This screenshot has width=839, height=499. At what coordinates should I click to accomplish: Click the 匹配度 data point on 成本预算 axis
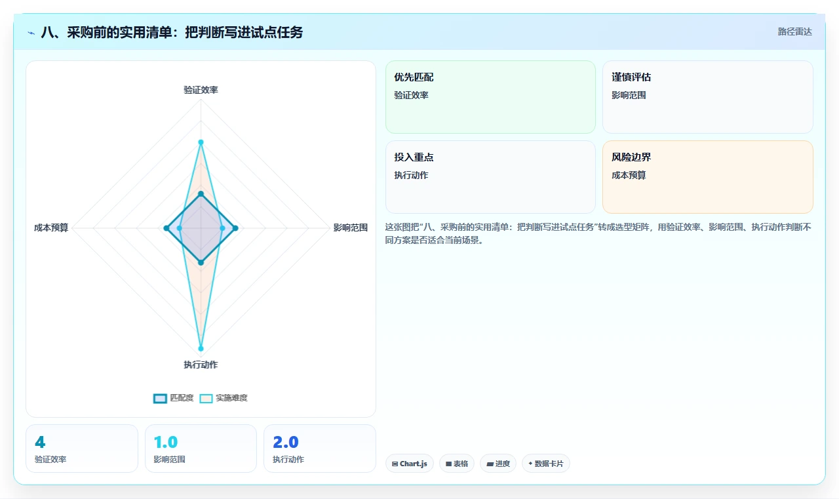click(166, 228)
